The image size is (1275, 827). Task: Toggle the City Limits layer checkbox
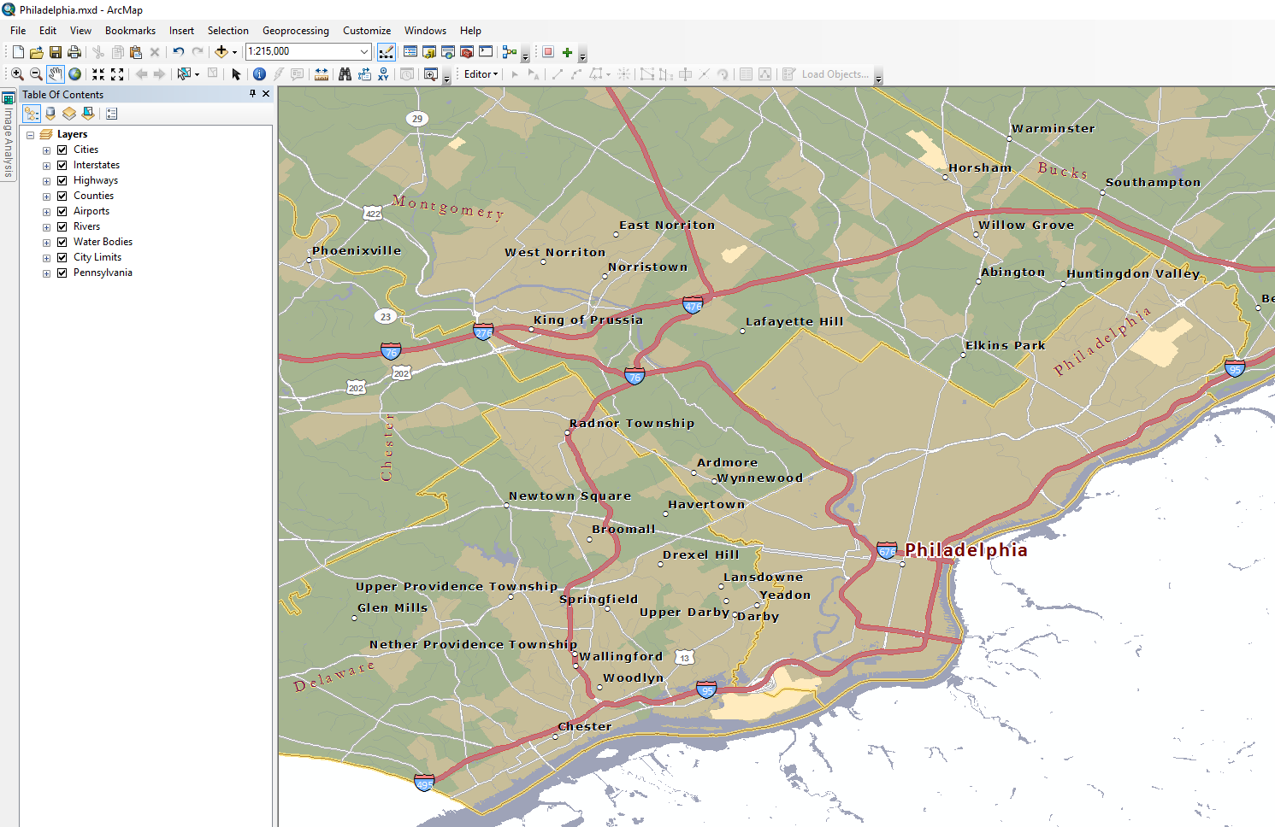coord(62,257)
